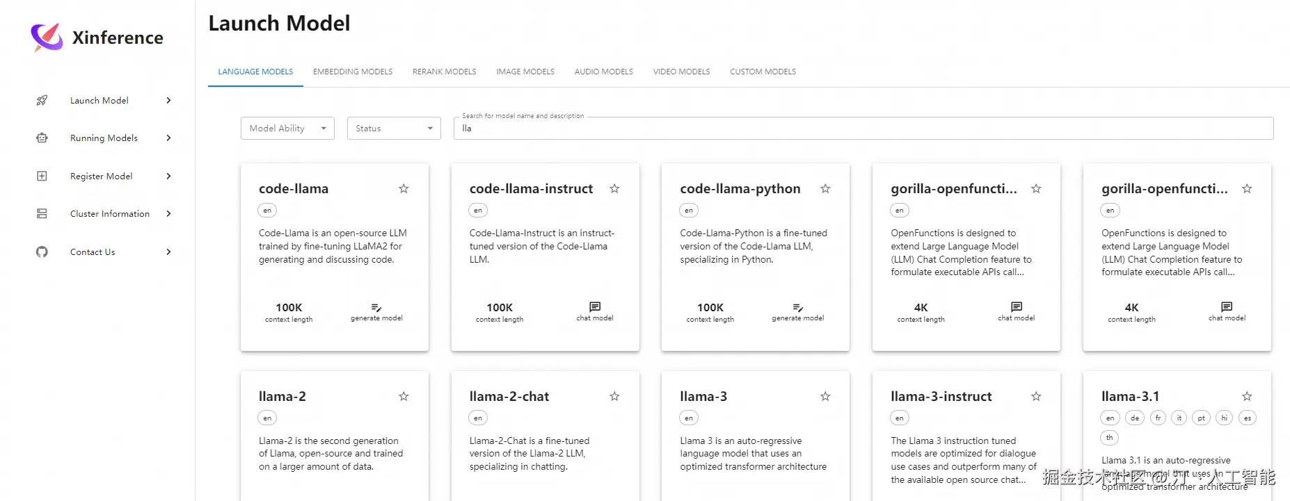Switch to the Image Models tab
Screen dimensions: 1290x501
pyautogui.click(x=525, y=72)
